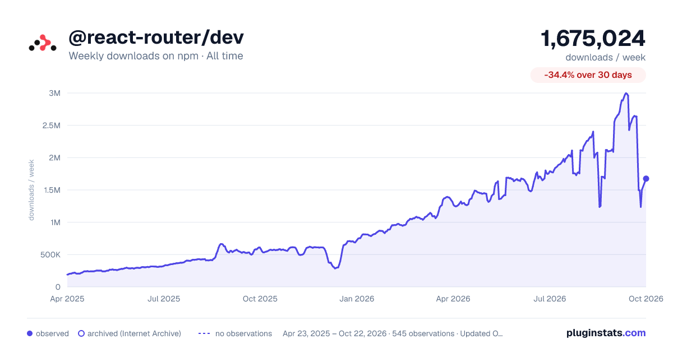Click the vertical 'downloads / week' axis title

pyautogui.click(x=32, y=189)
